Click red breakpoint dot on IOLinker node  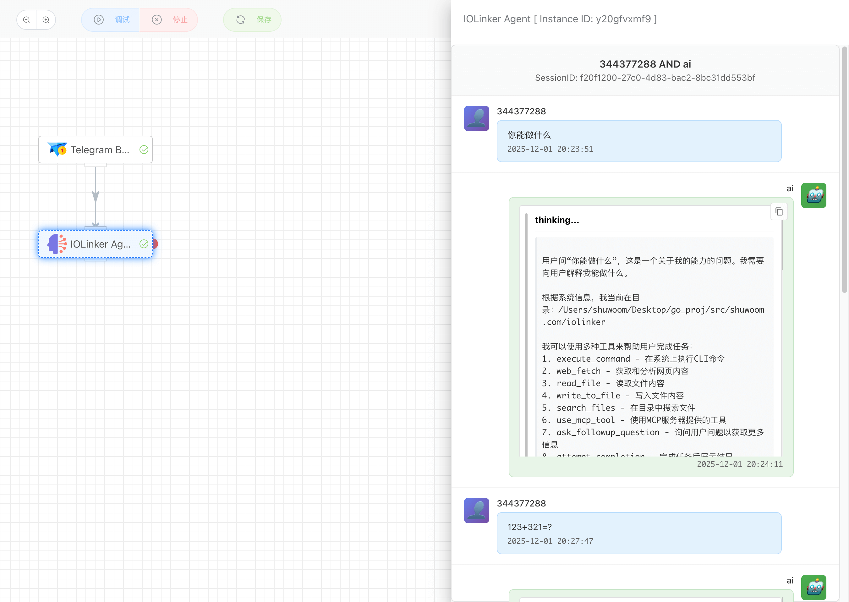pyautogui.click(x=155, y=244)
